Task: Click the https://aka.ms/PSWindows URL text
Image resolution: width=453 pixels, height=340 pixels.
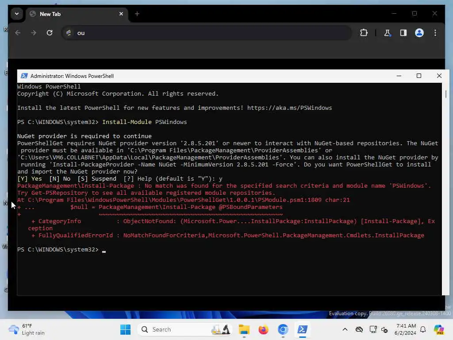Action: click(289, 108)
